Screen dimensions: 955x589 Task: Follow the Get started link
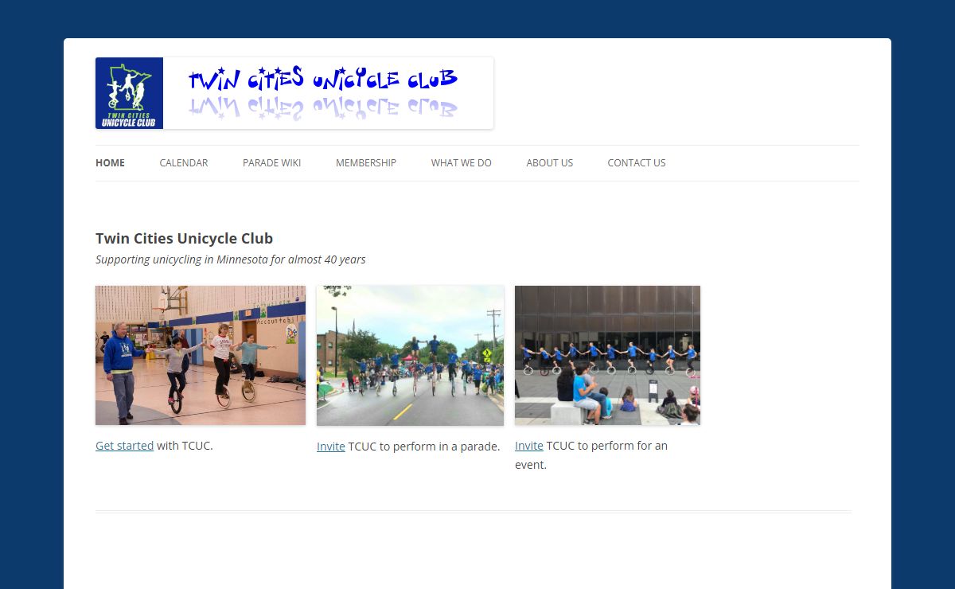tap(124, 446)
